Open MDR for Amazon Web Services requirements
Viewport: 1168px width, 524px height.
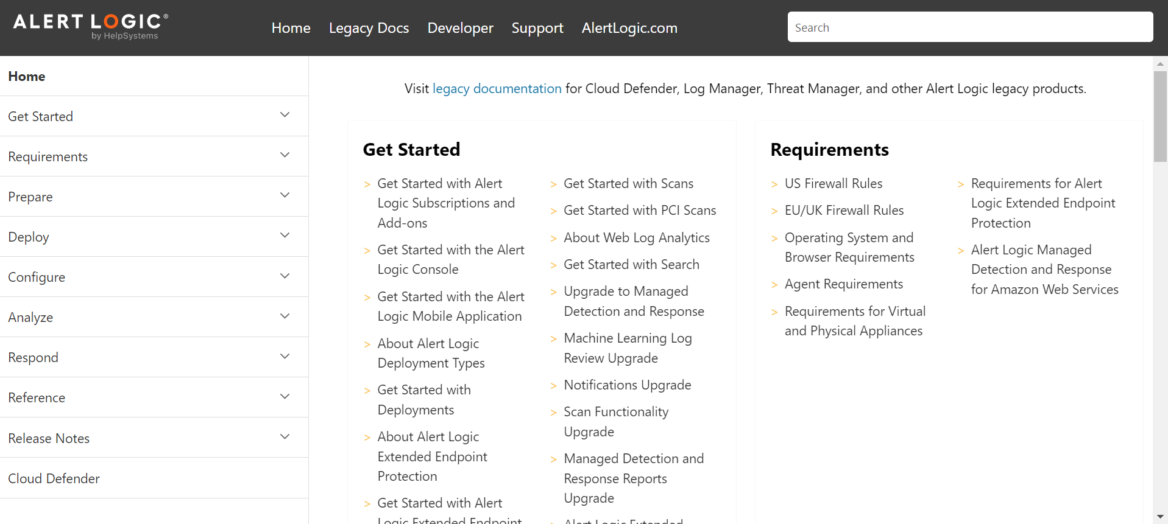(1045, 270)
